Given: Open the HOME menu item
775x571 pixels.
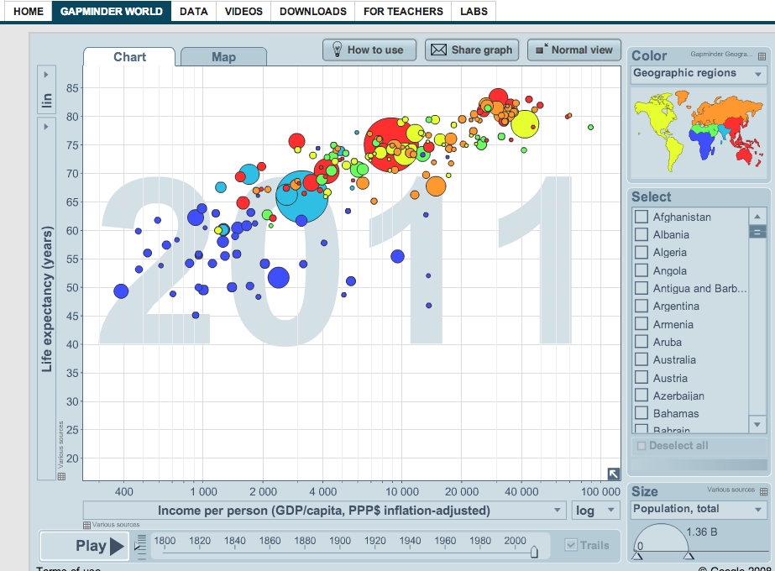Looking at the screenshot, I should point(29,12).
